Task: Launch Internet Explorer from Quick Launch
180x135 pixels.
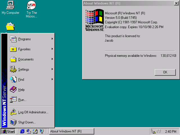Action: click(x=22, y=131)
